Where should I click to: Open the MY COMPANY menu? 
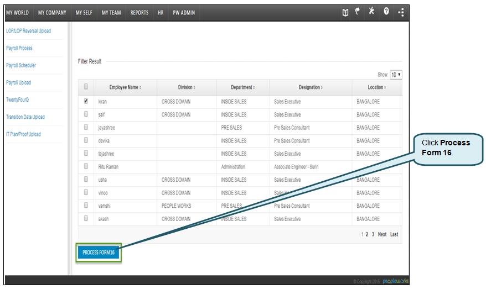pyautogui.click(x=52, y=13)
